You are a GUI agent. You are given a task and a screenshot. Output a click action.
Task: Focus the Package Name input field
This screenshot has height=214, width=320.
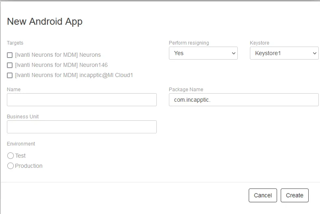[x=244, y=100]
